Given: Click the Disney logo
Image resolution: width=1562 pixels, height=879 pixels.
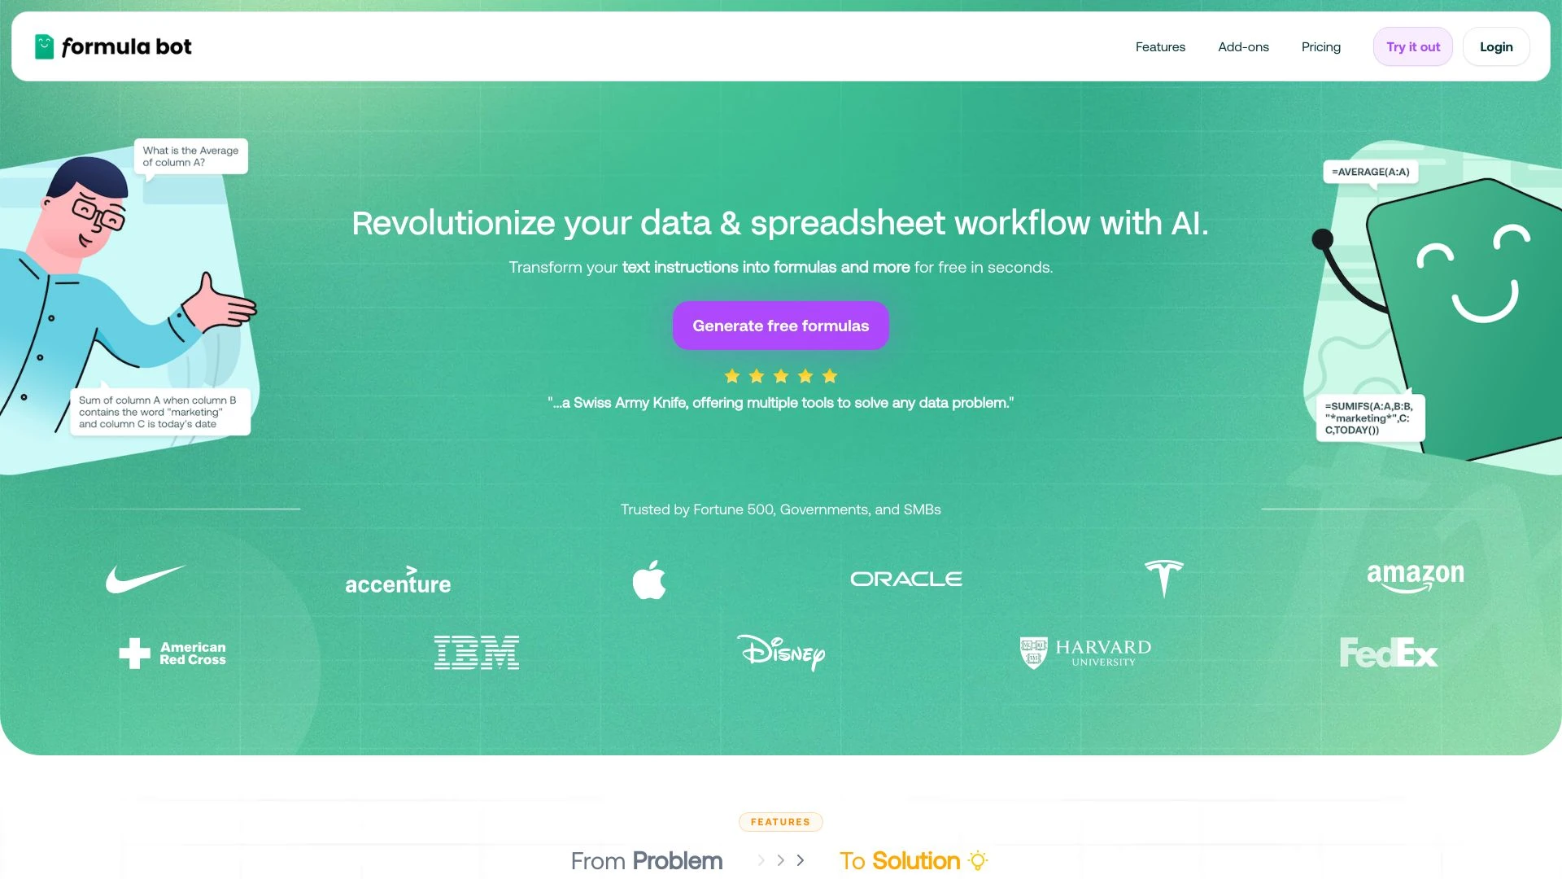Looking at the screenshot, I should coord(780,651).
